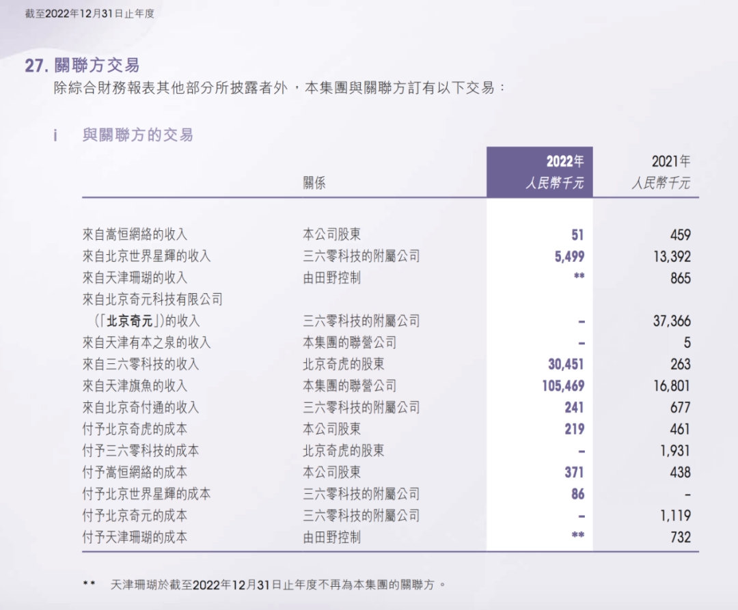
Task: Select row label '付予北京奇元的成本'
Action: (135, 516)
